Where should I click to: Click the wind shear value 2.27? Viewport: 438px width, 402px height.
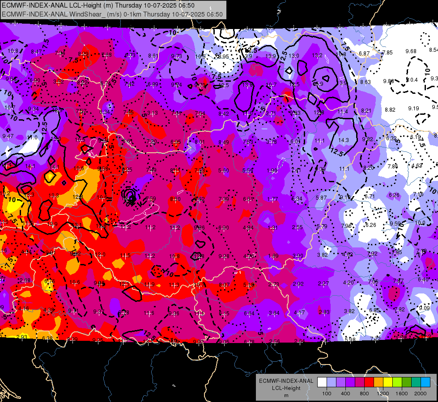coord(323,284)
